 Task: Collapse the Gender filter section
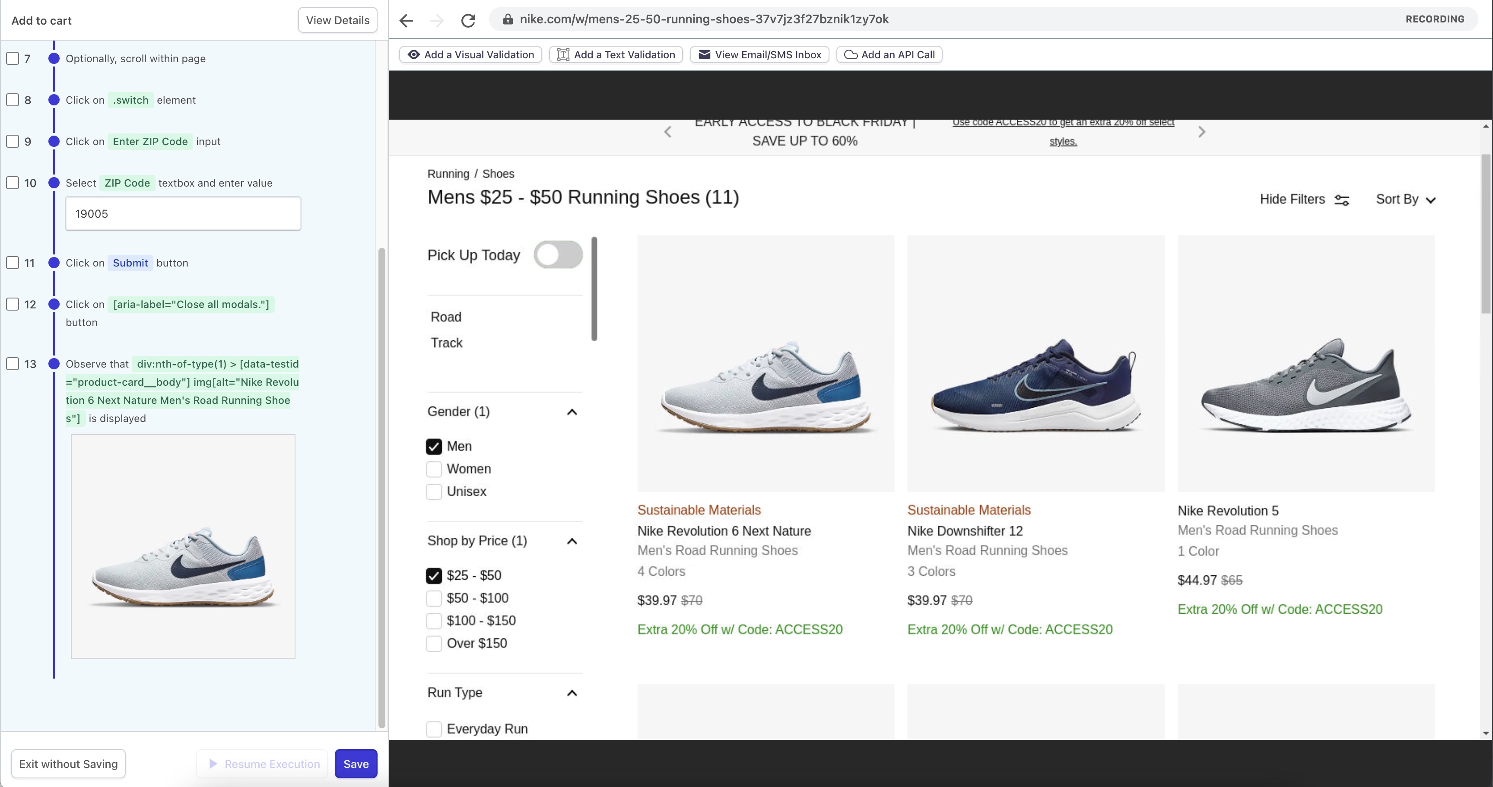pyautogui.click(x=572, y=412)
